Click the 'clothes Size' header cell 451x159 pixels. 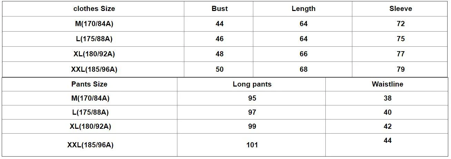[x=94, y=9]
